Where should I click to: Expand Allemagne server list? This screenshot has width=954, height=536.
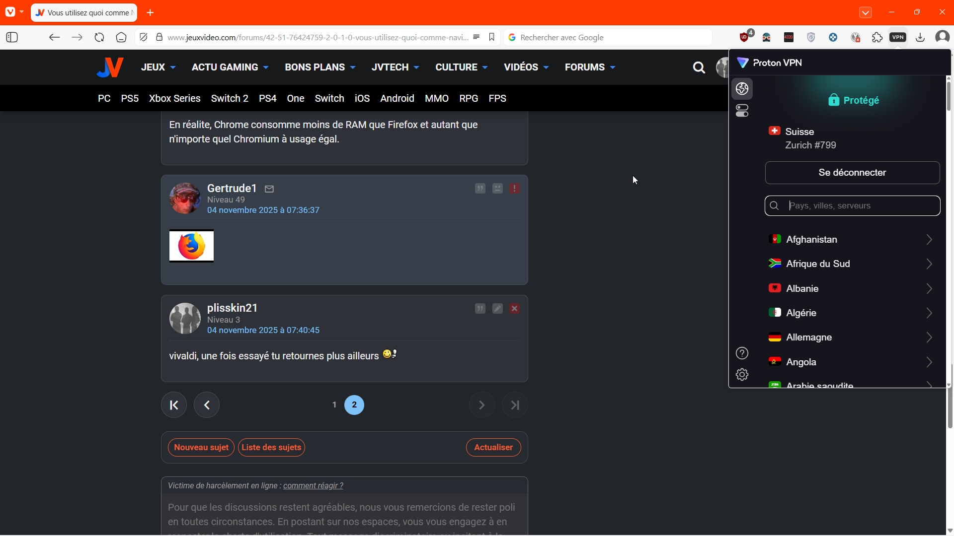[929, 337]
